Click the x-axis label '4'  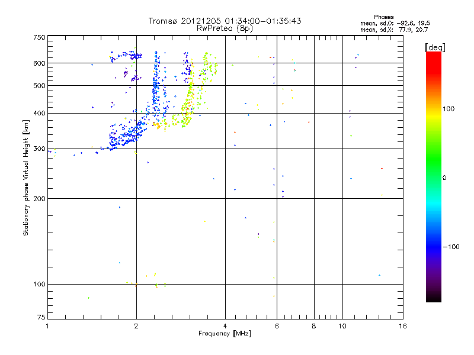[x=225, y=326]
